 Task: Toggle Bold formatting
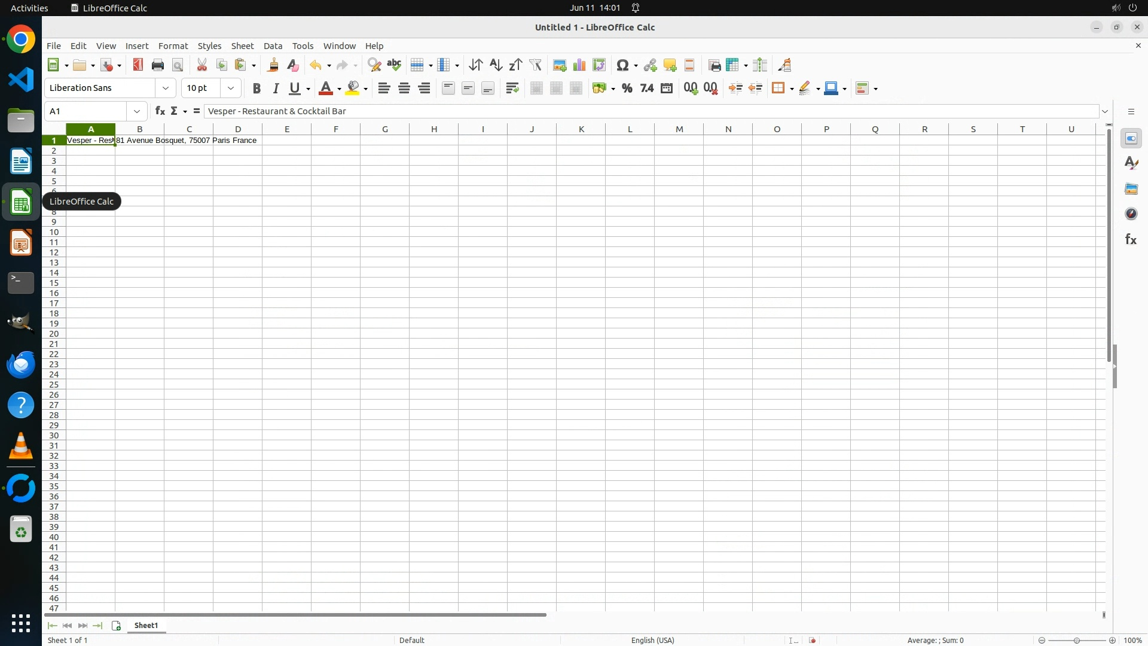click(x=257, y=89)
